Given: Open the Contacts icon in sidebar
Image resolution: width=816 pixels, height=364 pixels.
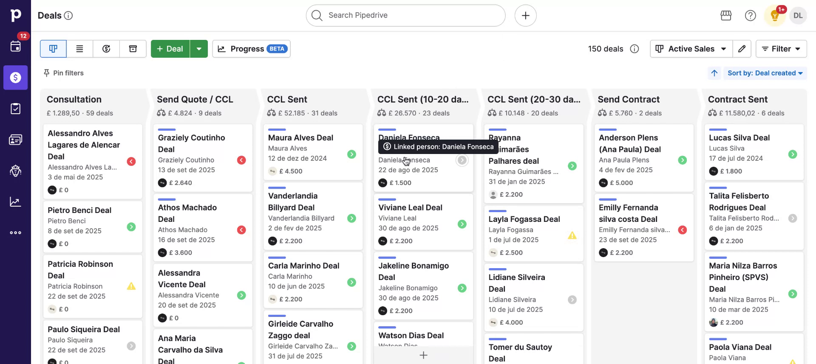Looking at the screenshot, I should (x=15, y=140).
